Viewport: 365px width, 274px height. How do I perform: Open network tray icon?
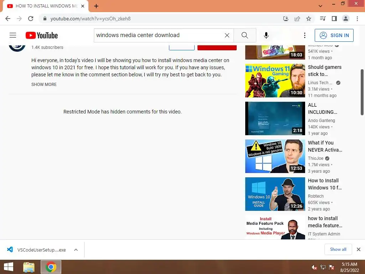click(323, 267)
